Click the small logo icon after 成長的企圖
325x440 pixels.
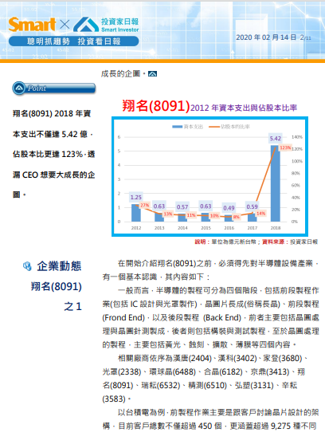tap(153, 74)
